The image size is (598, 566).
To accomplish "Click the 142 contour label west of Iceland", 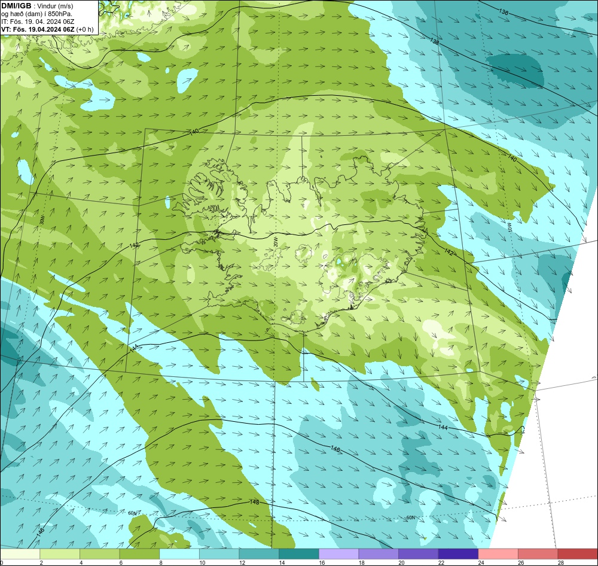I will tap(134, 245).
